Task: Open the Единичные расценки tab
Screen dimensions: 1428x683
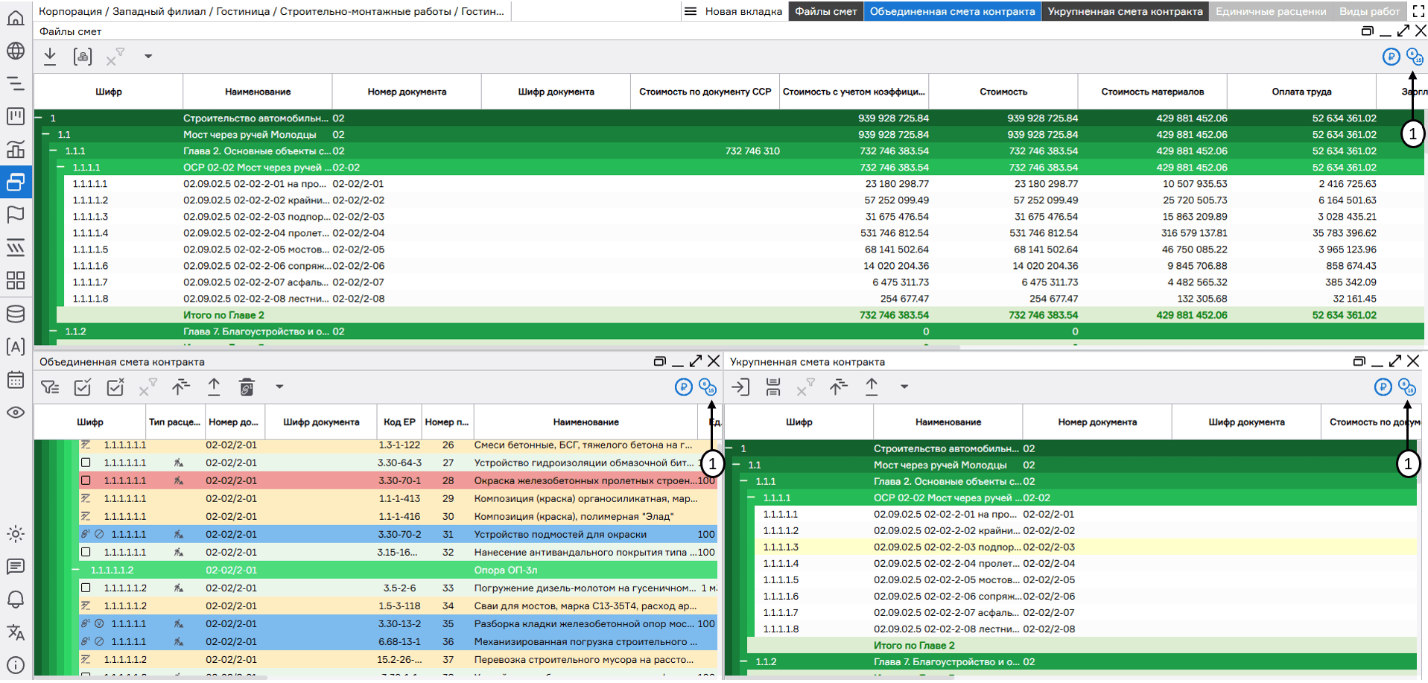Action: coord(1270,11)
